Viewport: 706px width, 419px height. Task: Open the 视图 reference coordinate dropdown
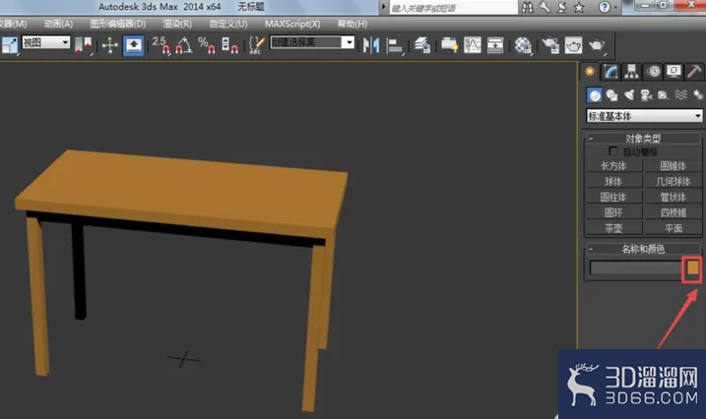point(46,42)
